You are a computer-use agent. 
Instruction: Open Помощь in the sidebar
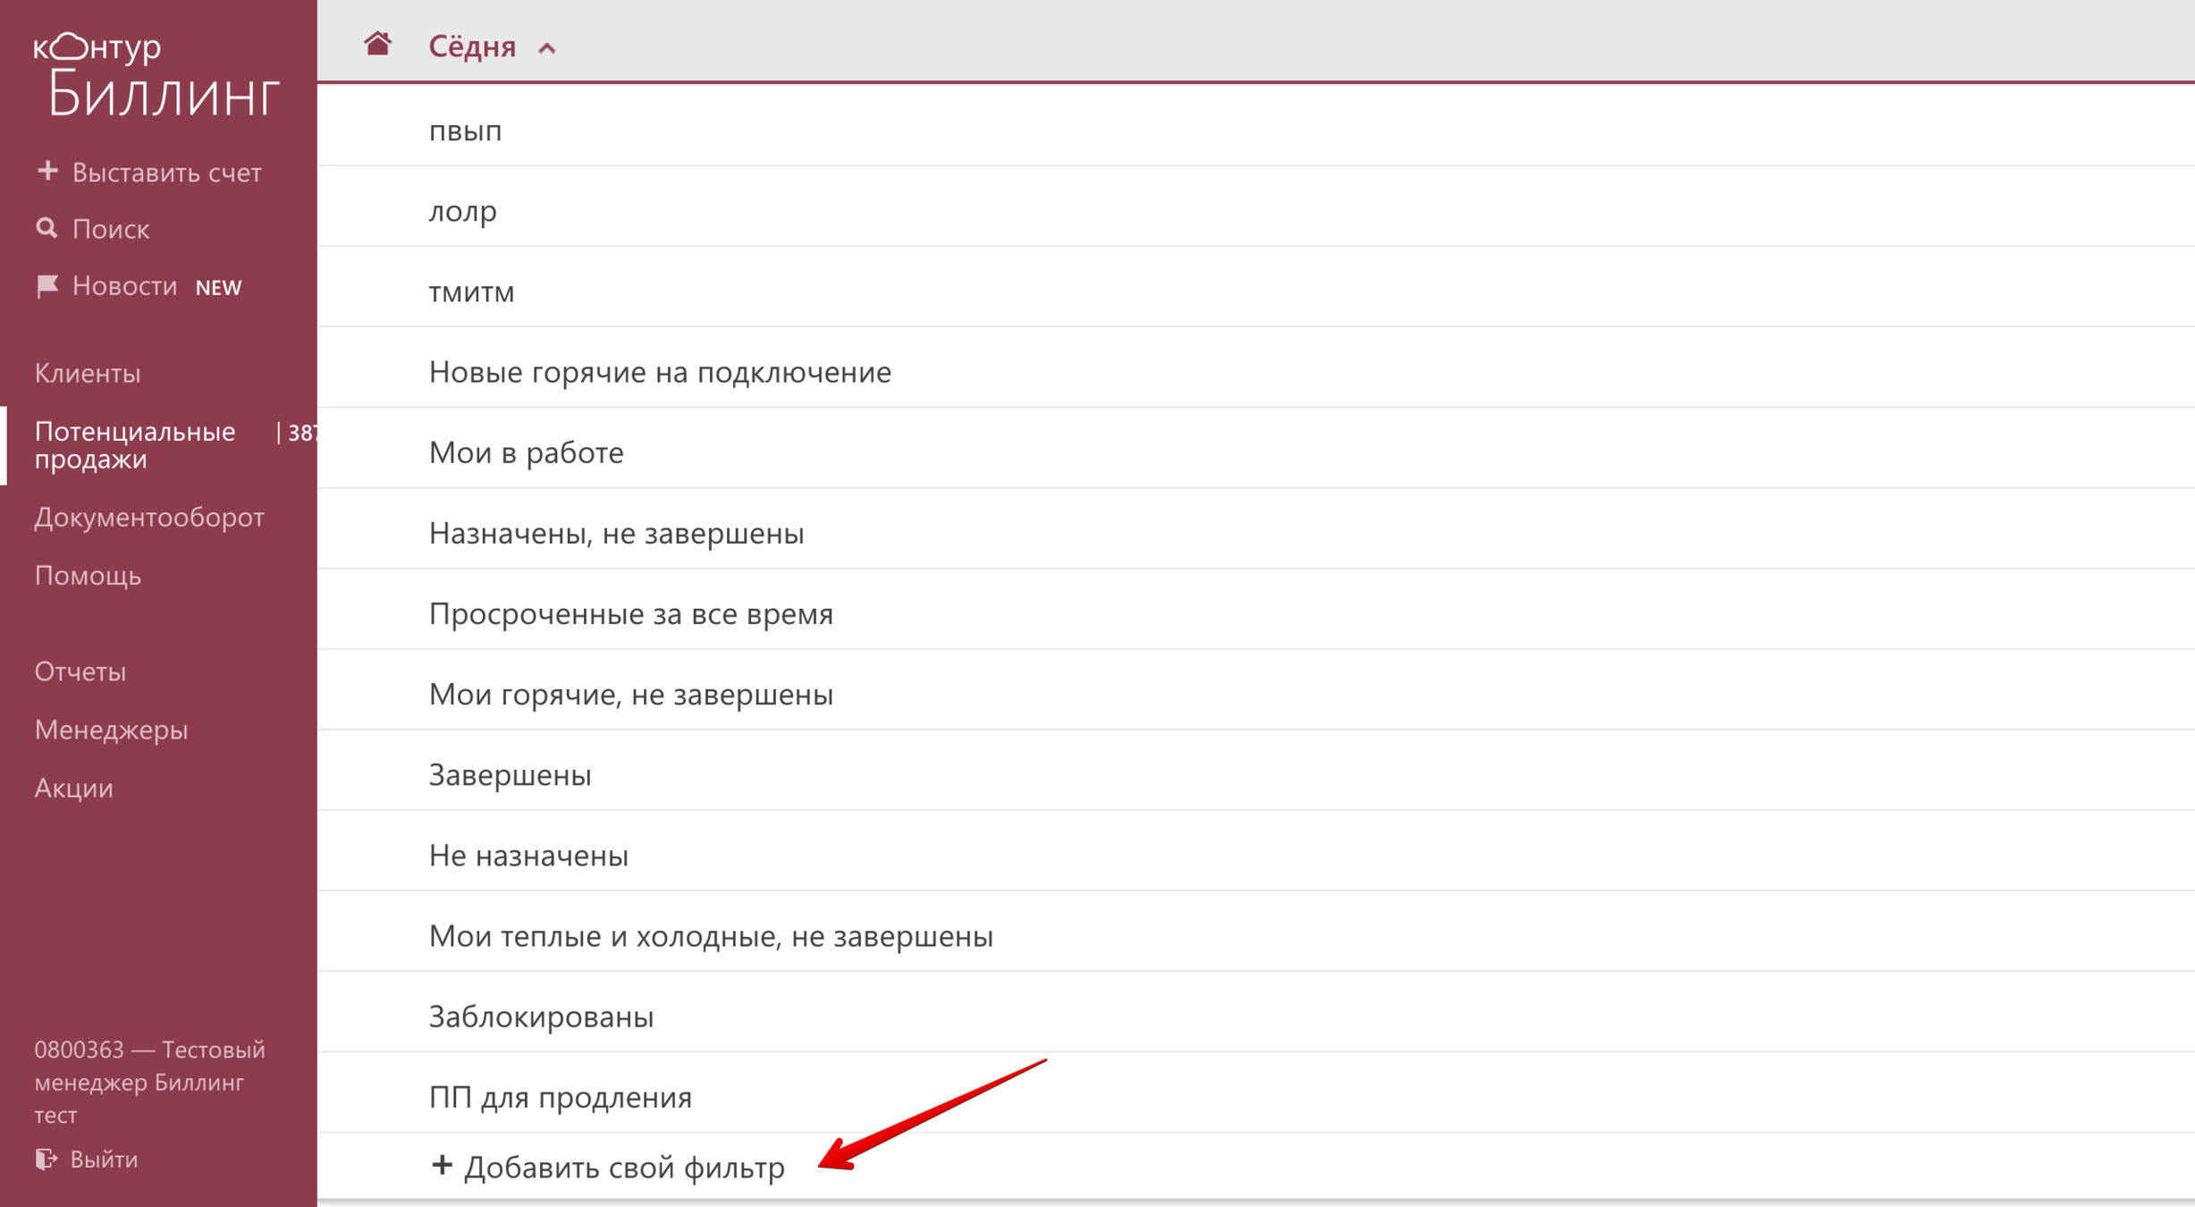[88, 575]
